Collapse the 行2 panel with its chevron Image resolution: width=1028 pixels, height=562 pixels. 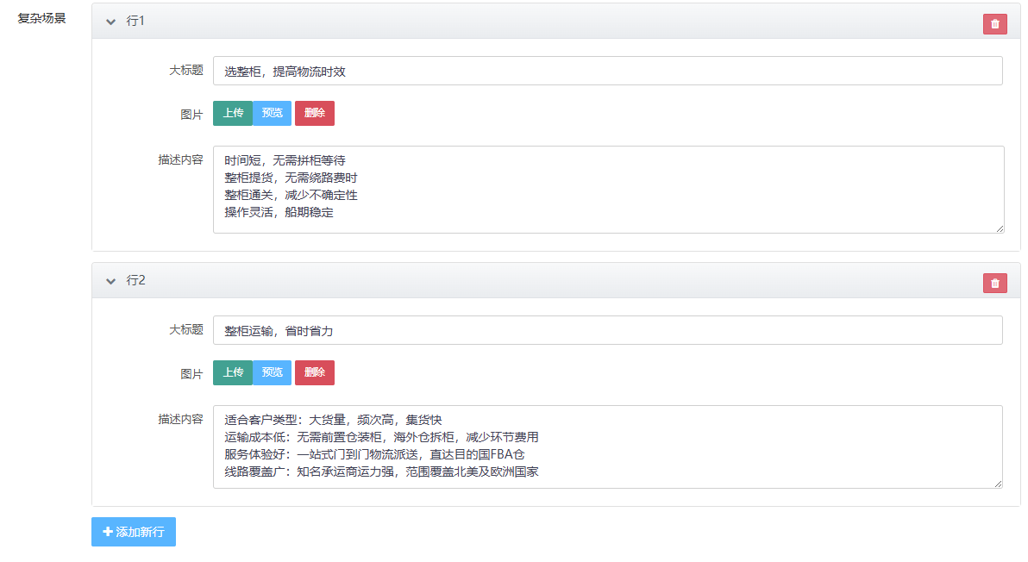click(110, 281)
